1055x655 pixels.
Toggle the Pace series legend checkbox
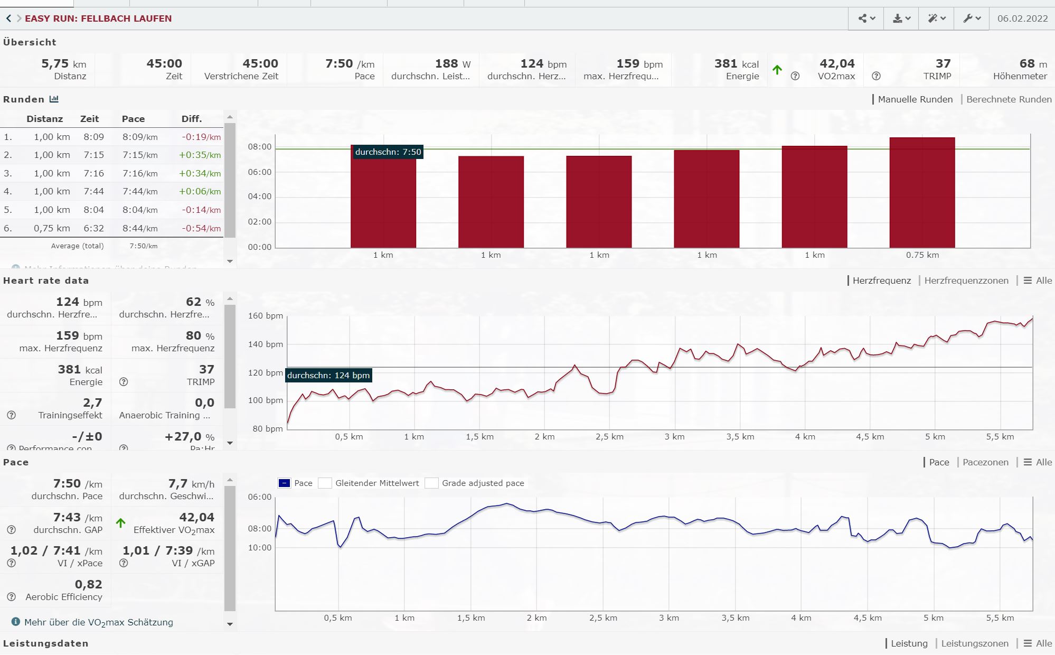pyautogui.click(x=284, y=483)
